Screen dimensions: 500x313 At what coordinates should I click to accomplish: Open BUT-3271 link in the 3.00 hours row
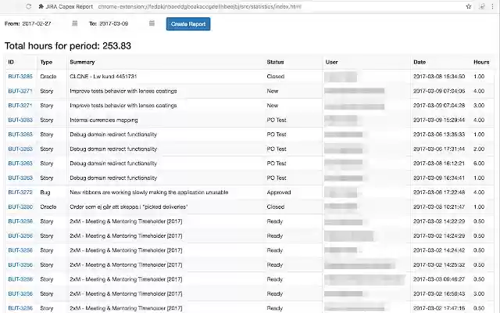pyautogui.click(x=20, y=106)
